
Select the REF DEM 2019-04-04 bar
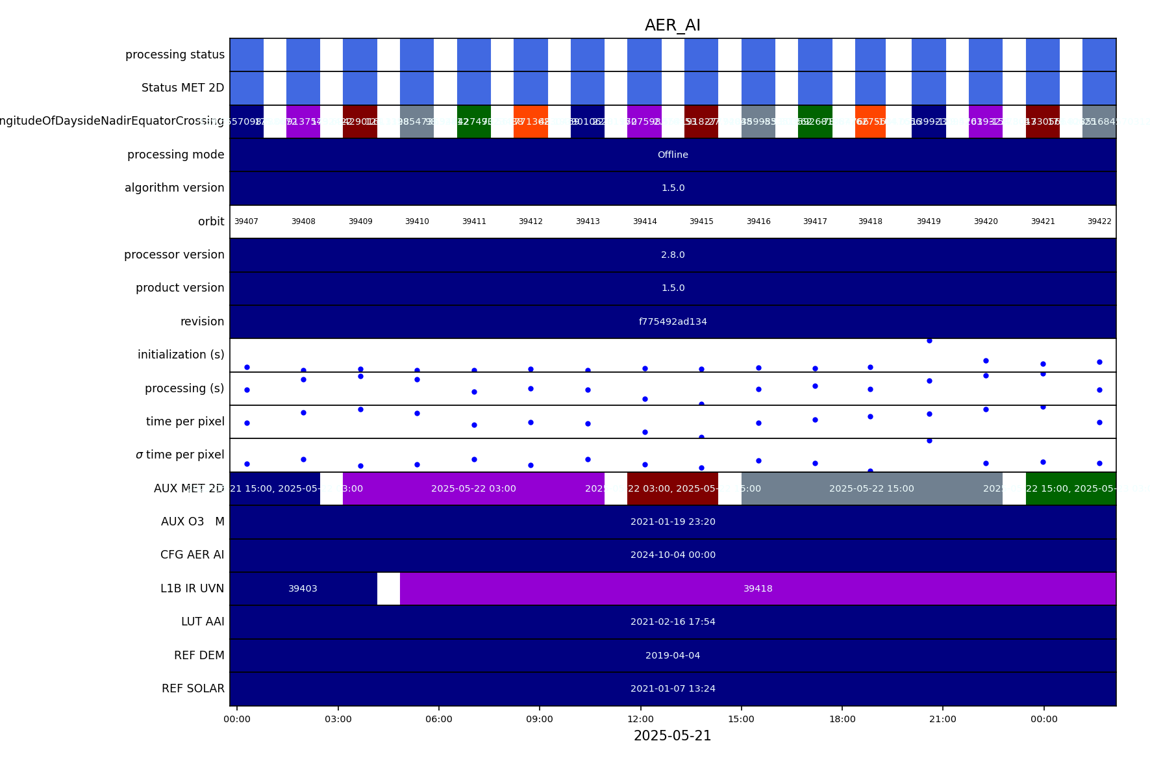coord(672,655)
